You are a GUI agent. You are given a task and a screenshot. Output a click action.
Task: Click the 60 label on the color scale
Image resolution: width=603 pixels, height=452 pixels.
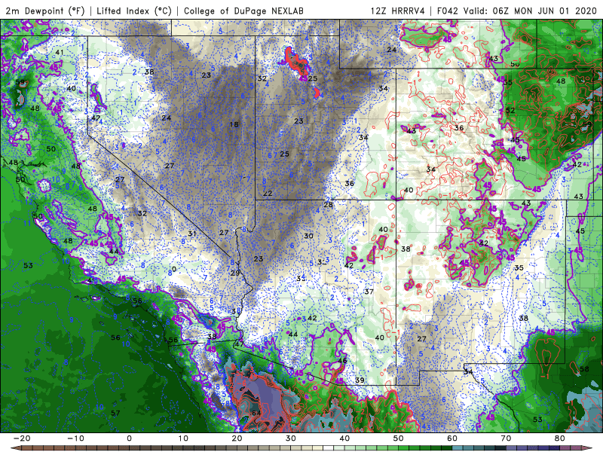point(452,438)
